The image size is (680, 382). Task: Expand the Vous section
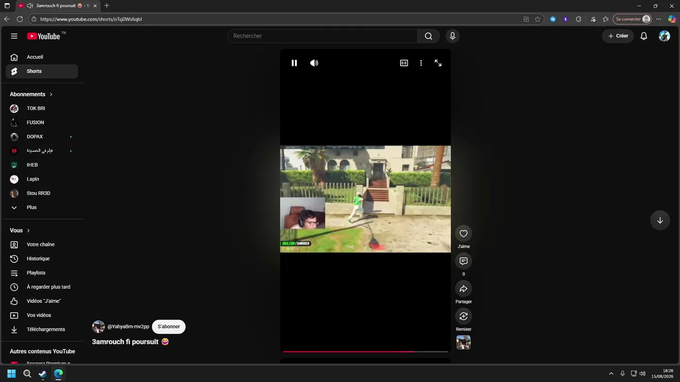tap(20, 231)
